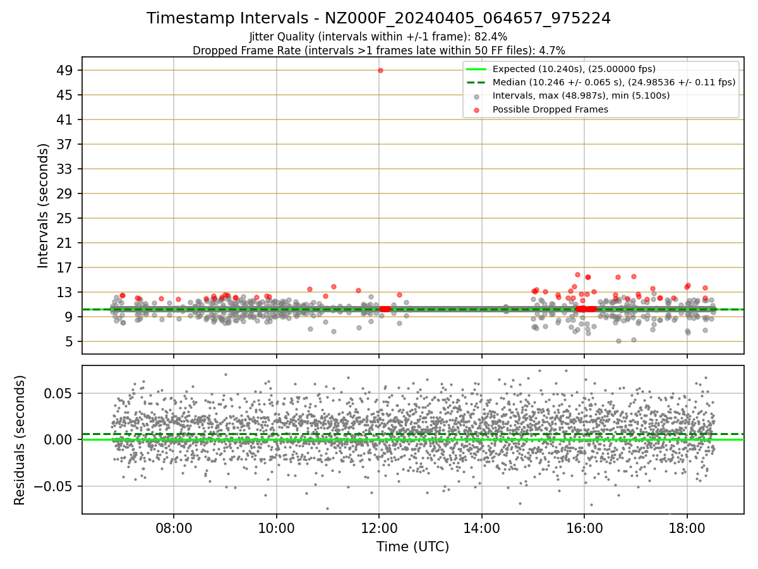Click the 'Median (10.246 +/- 0.065 s)' legend entry
Image resolution: width=758 pixels, height=569 pixels.
[x=614, y=82]
